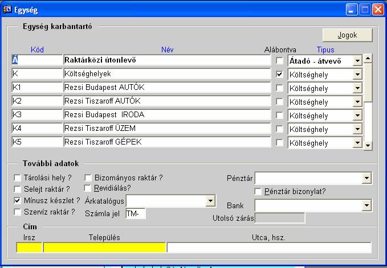Select the Költséghelyek name field
Screen dimensions: 387x268
tap(167, 74)
